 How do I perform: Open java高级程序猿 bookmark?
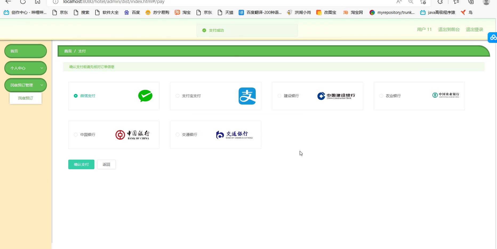pos(438,13)
